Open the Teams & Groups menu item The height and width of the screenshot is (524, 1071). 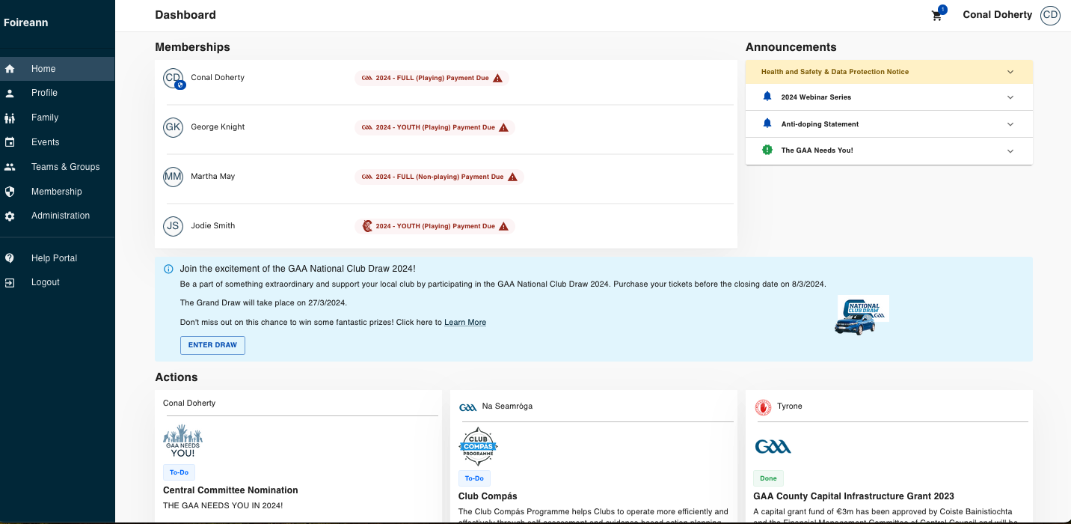[58, 167]
